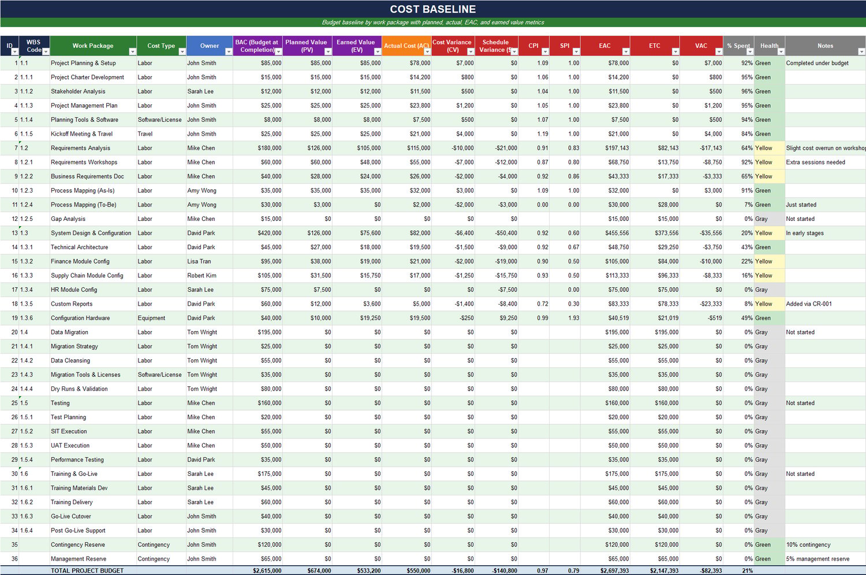Select the 'Robert Kim' owner cell
This screenshot has width=866, height=575.
tap(209, 276)
